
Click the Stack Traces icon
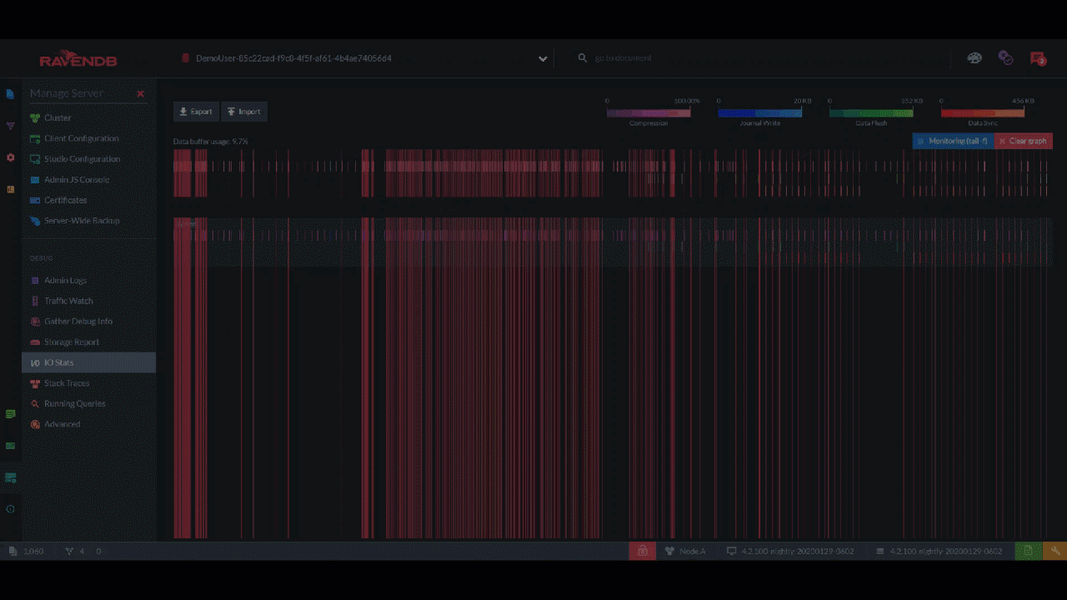(x=35, y=383)
